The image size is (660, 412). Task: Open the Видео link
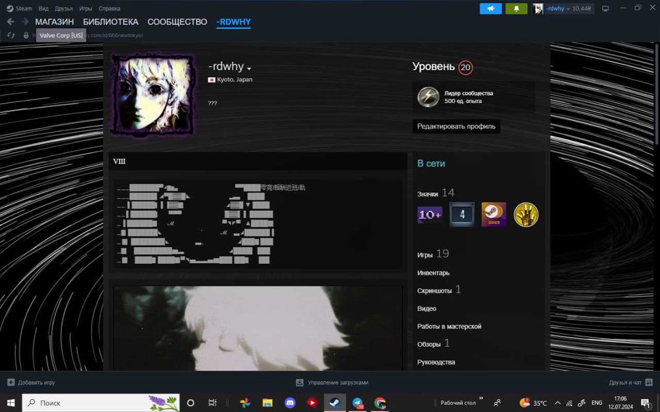click(x=426, y=309)
